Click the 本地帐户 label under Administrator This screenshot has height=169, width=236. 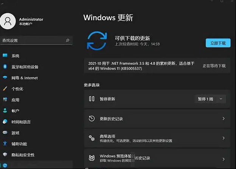[26, 24]
